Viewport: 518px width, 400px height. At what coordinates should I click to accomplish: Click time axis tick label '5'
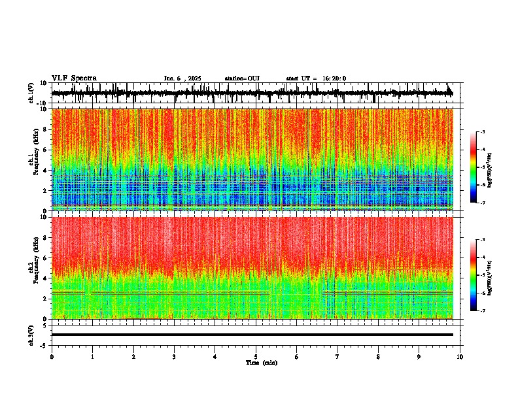tap(256, 357)
